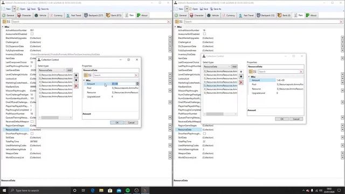Collapse the Misc group in left dialog's Properties

(x=84, y=80)
